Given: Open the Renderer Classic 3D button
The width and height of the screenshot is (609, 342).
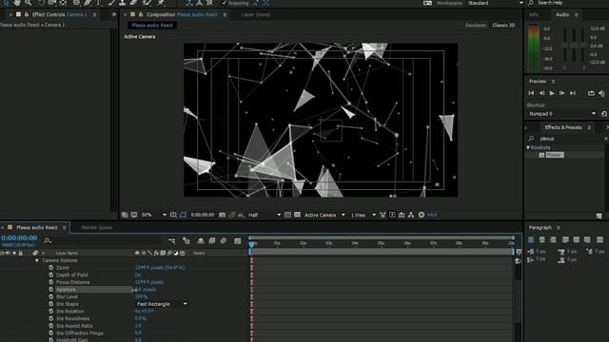Looking at the screenshot, I should (503, 26).
